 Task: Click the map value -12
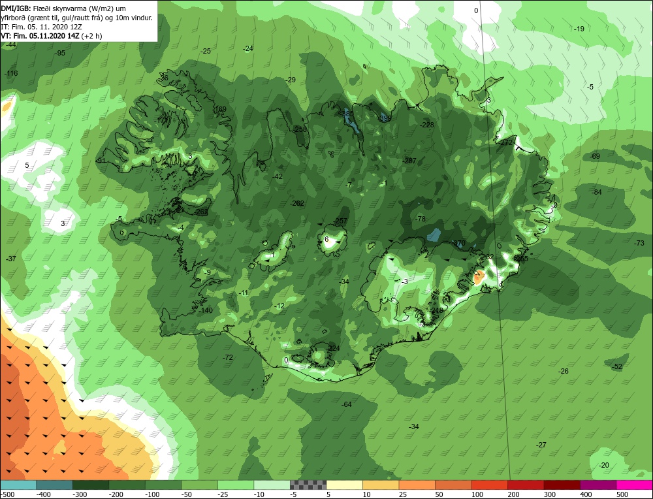[x=279, y=306]
